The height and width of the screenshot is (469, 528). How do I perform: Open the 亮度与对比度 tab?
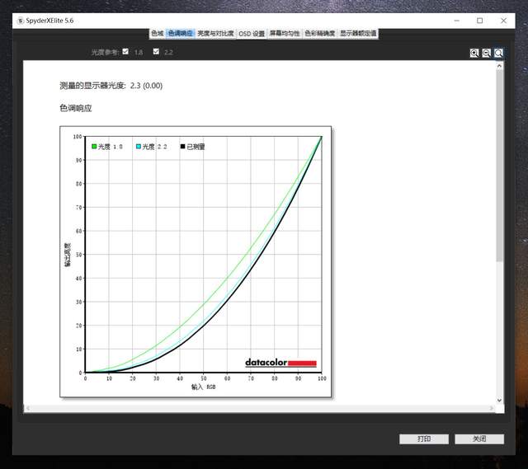215,33
